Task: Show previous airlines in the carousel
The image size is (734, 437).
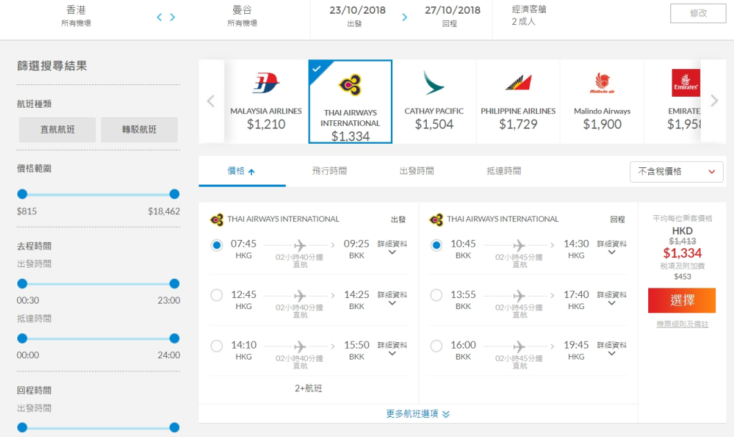Action: [211, 100]
